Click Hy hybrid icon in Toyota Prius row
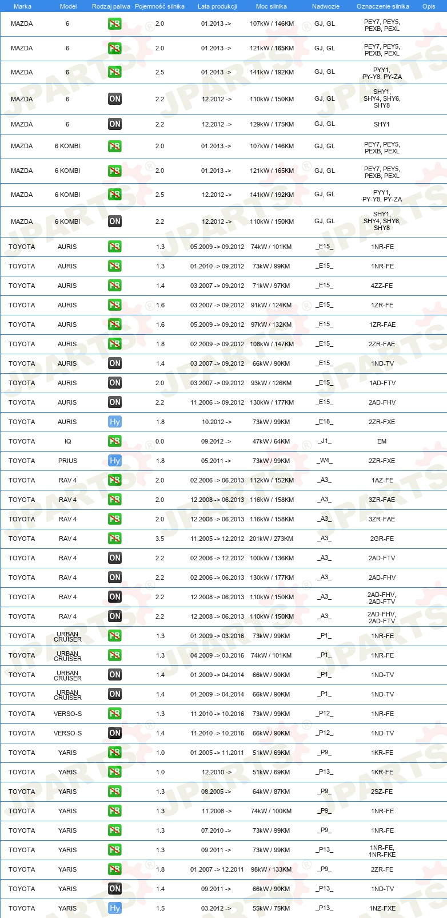 [115, 461]
